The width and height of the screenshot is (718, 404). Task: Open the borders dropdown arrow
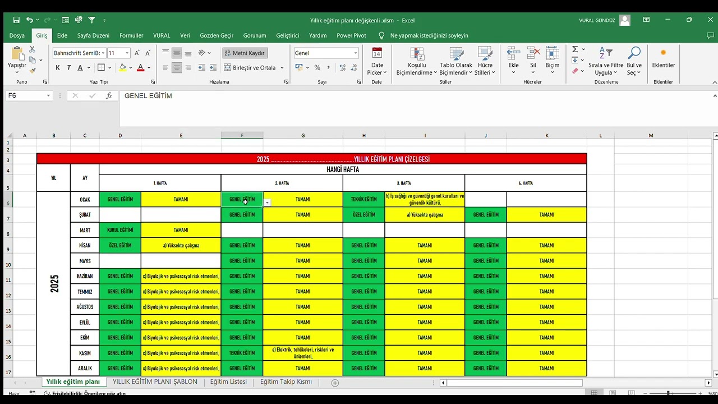[x=110, y=67]
